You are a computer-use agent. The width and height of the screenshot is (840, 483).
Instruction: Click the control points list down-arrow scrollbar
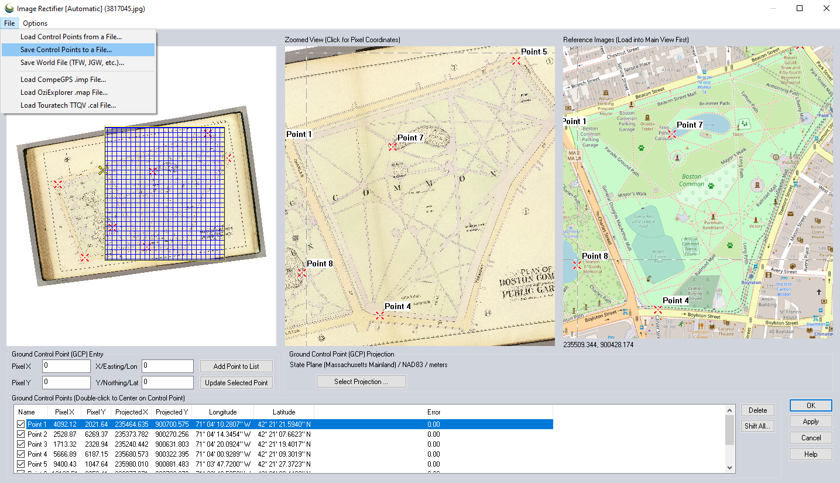pyautogui.click(x=729, y=468)
